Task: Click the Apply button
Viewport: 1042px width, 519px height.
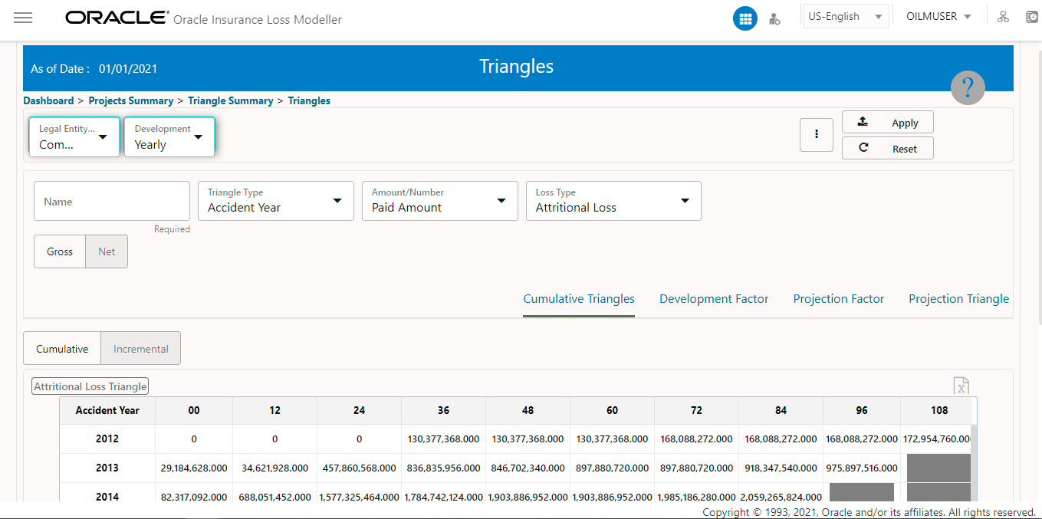Action: [x=888, y=123]
